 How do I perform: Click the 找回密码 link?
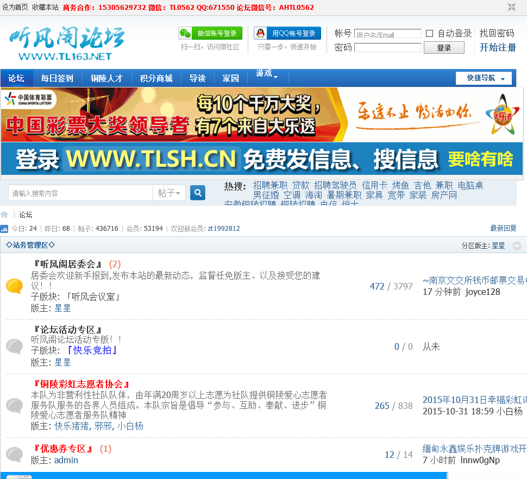tap(497, 33)
